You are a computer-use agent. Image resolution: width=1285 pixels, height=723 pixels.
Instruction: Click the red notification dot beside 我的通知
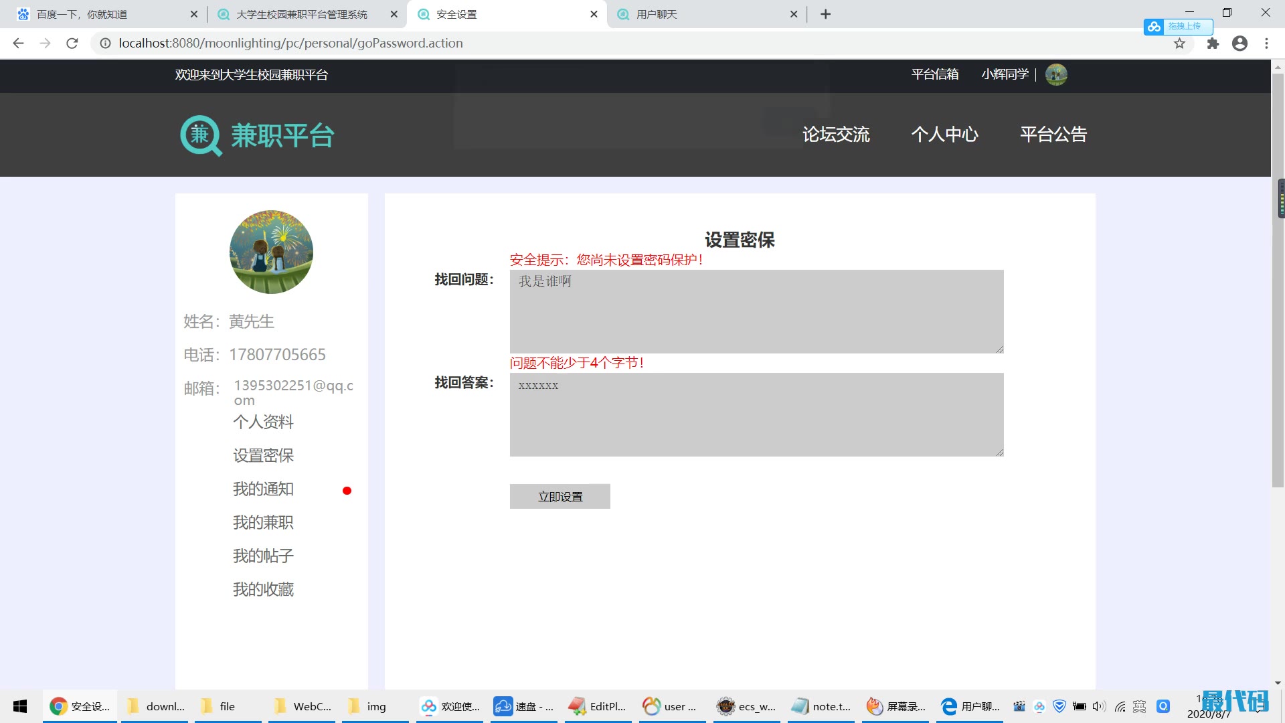pyautogui.click(x=347, y=491)
